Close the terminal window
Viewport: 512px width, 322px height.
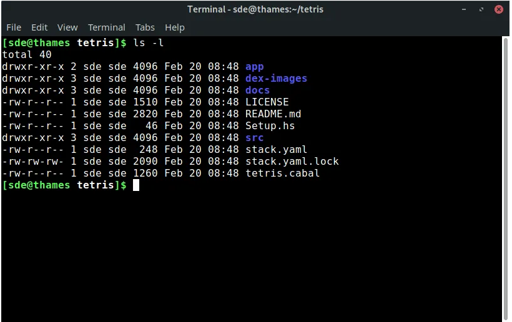click(x=499, y=9)
